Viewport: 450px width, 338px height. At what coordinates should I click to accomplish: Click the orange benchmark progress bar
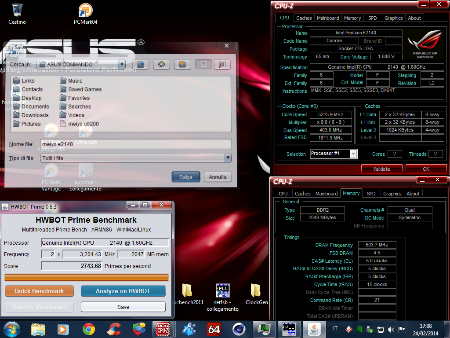click(87, 277)
